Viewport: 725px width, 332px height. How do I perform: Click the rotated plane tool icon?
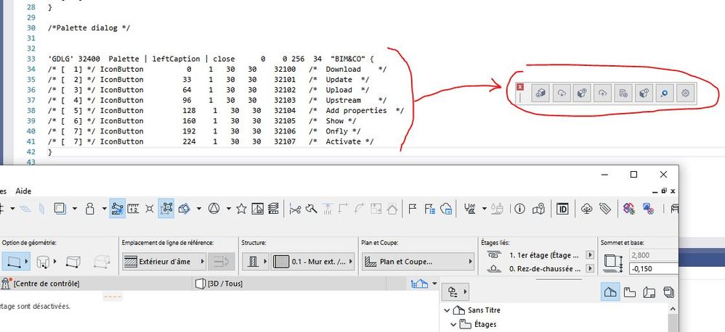[184, 209]
